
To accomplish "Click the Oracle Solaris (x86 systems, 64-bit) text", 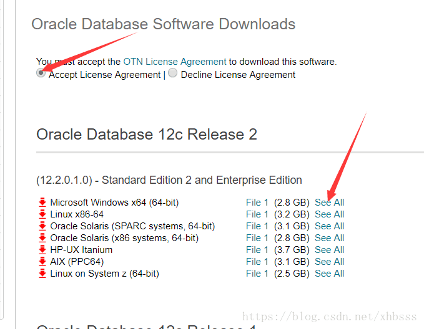I will [124, 238].
